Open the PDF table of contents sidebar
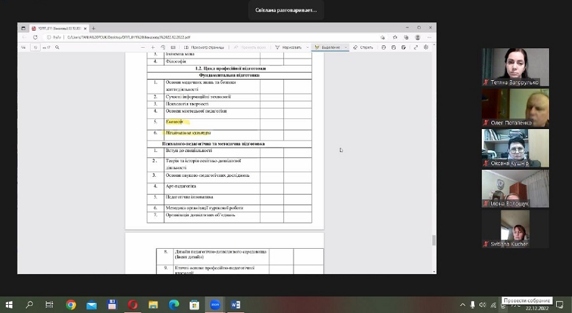The height and width of the screenshot is (313, 572). (x=24, y=47)
